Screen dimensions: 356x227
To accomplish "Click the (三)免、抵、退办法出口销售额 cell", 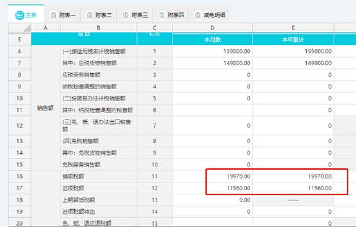I will click(98, 125).
